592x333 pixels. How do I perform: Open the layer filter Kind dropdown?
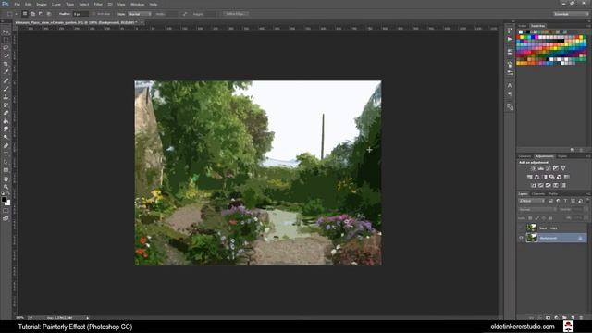pos(532,201)
